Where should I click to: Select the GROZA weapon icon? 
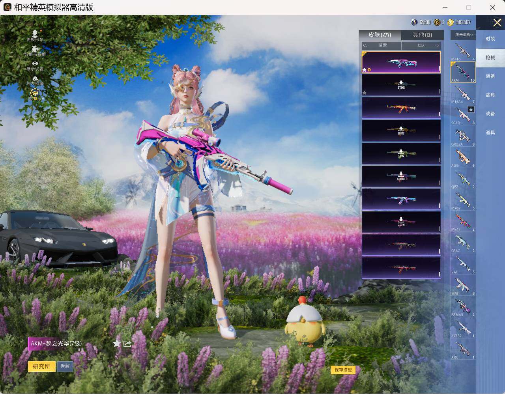point(463,136)
